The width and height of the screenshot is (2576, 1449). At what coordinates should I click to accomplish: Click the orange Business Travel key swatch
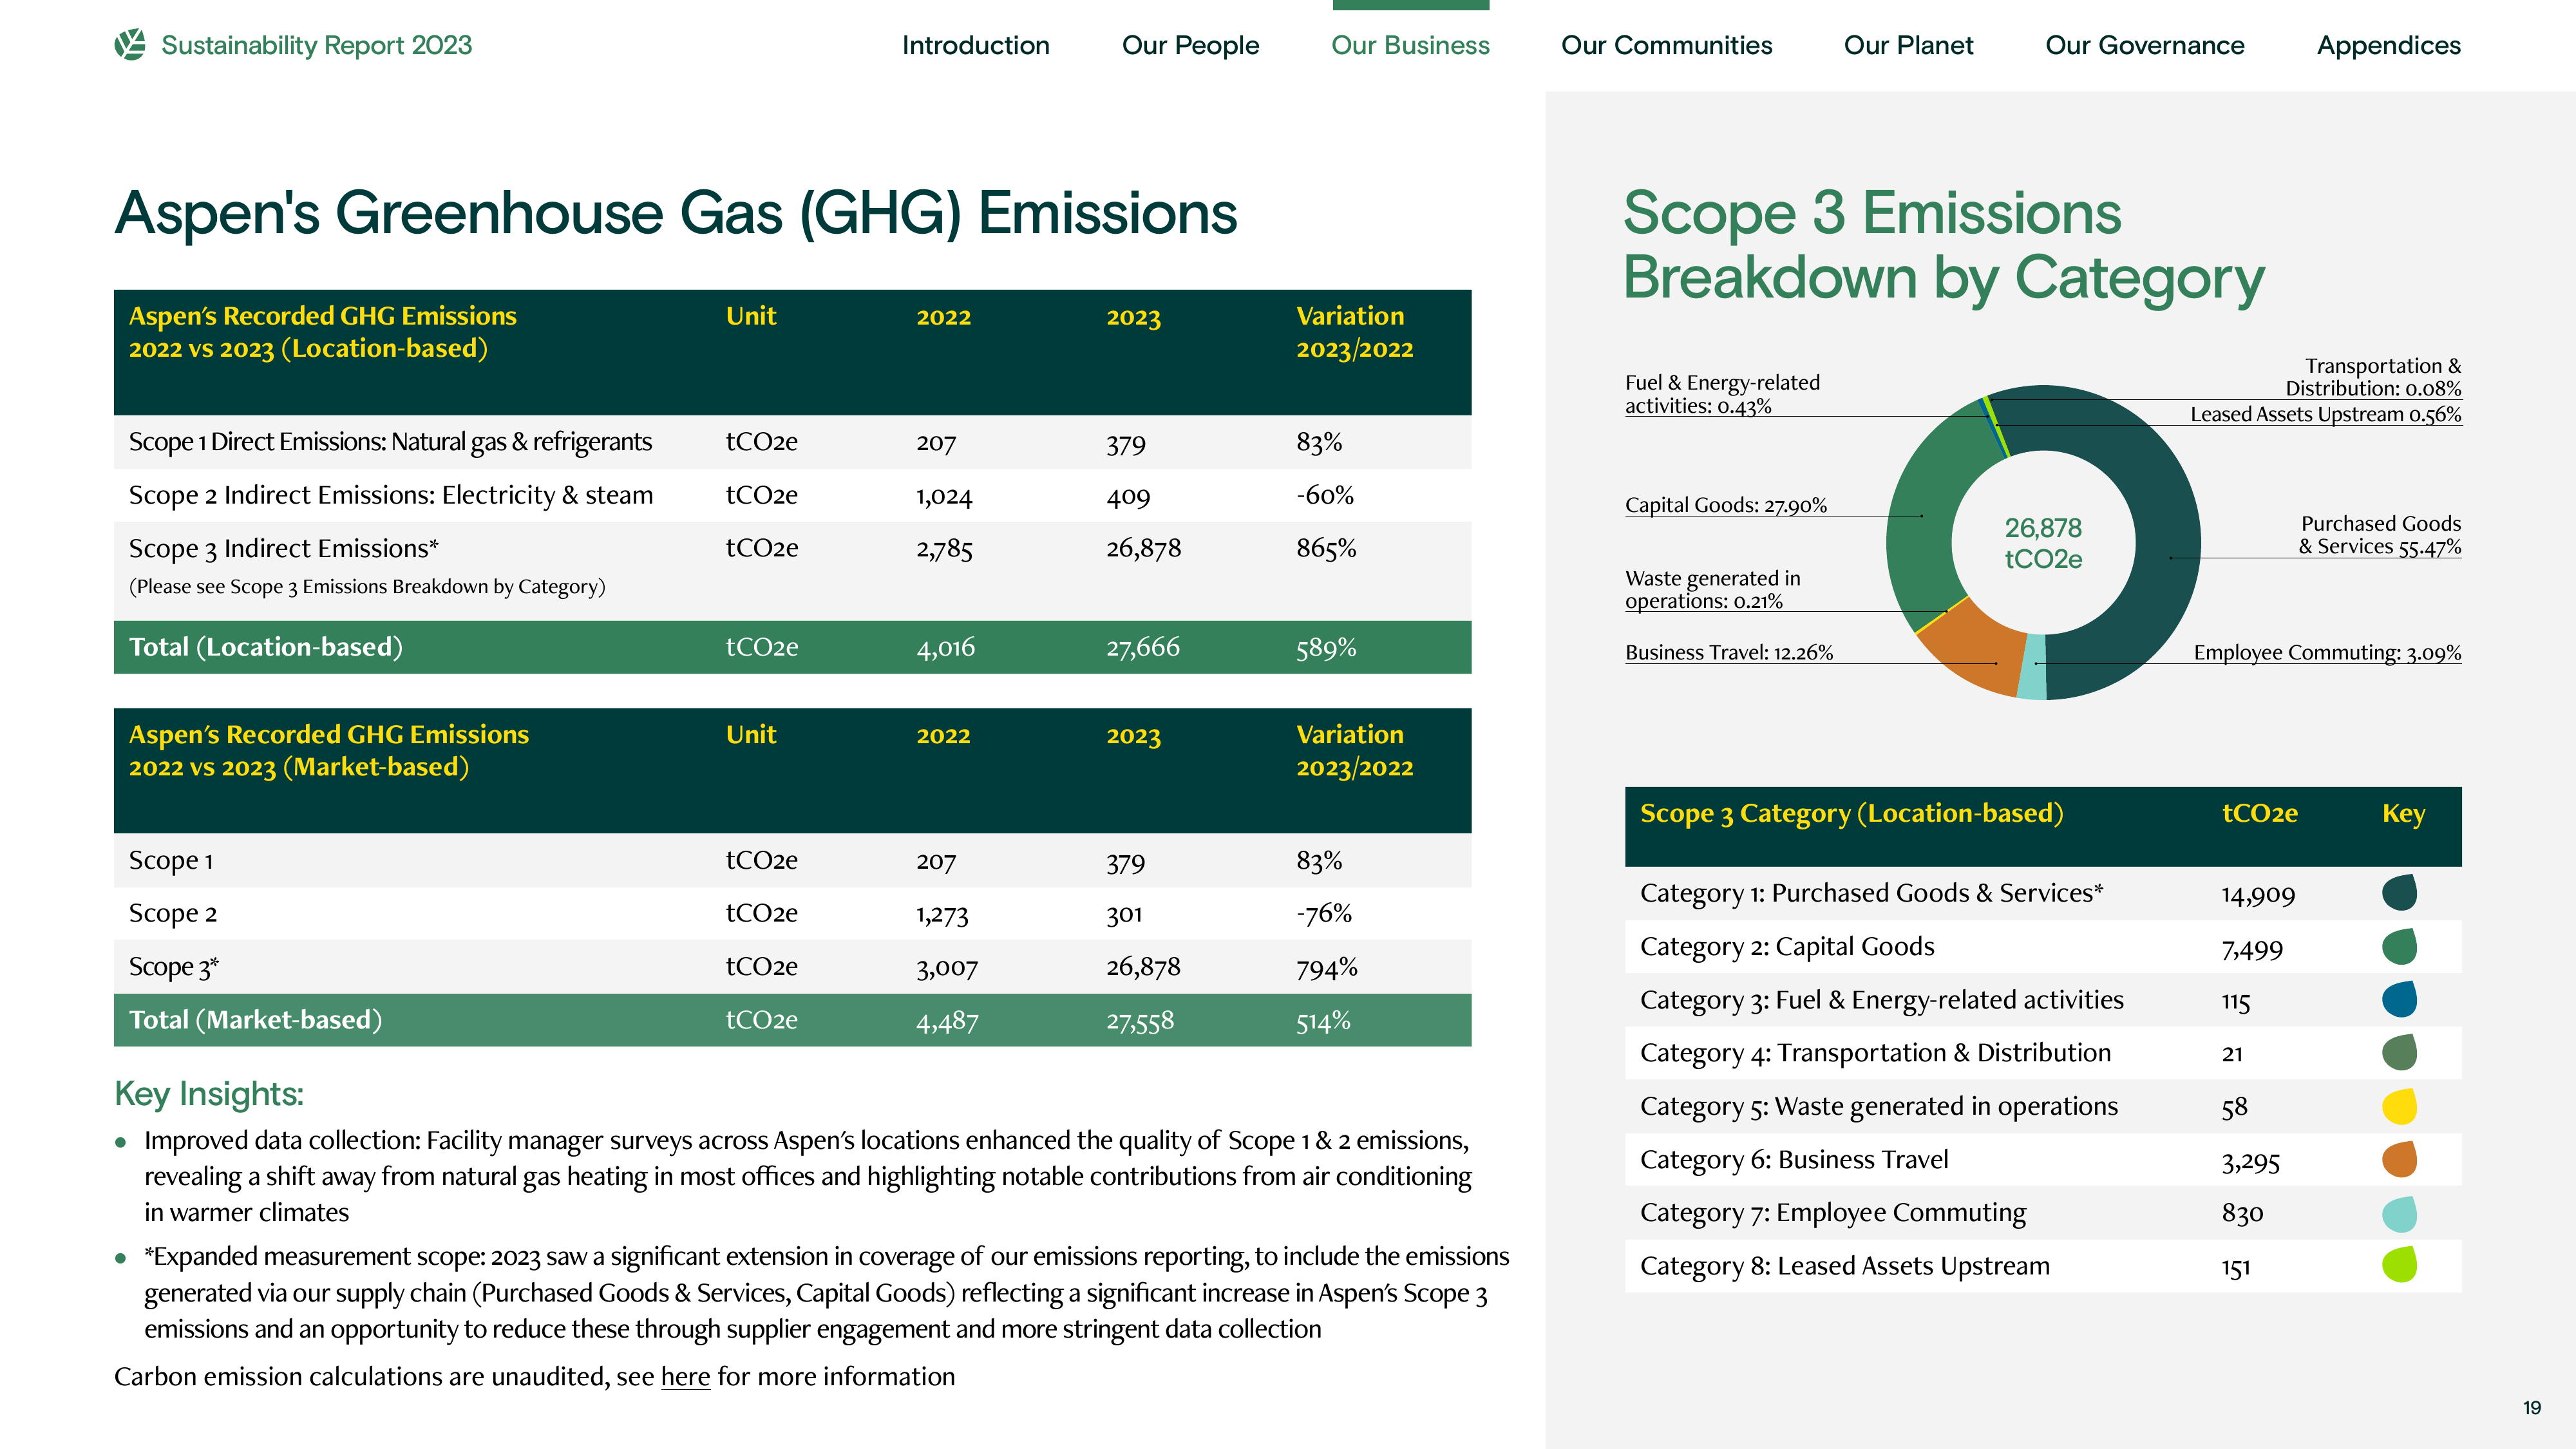[x=2399, y=1159]
